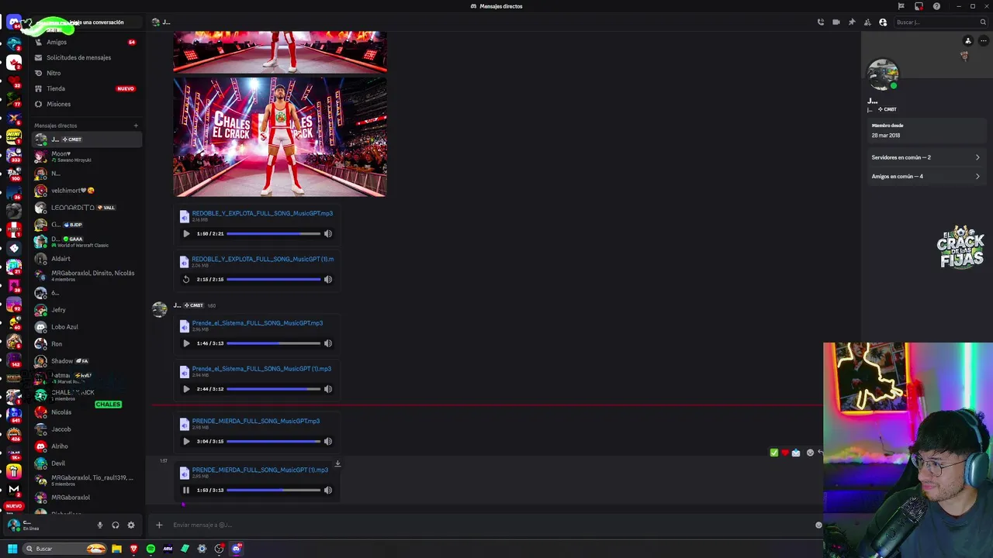The width and height of the screenshot is (993, 558).
Task: Mute Prende_el_Sistema first audio volume icon
Action: point(328,343)
